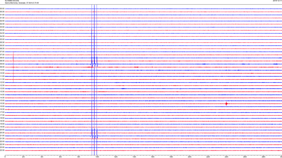Viewport: 282px width, 158px height.
Task: Select the 20:00 hour label
Action: coord(2,130)
